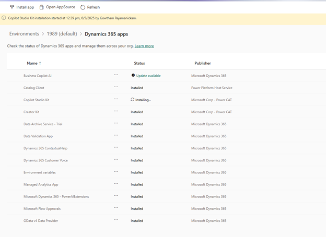326x237 pixels.
Task: Open more options for Business Copilot AI
Action: (x=116, y=75)
